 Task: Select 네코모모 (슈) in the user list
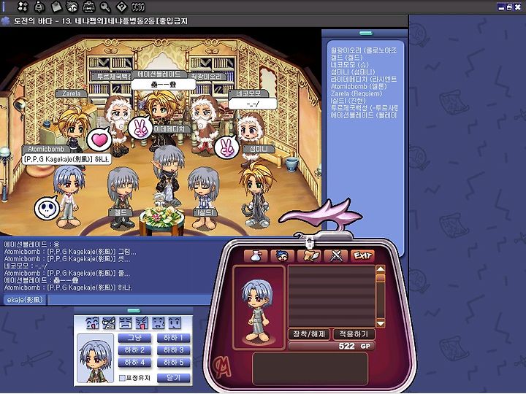(x=349, y=65)
